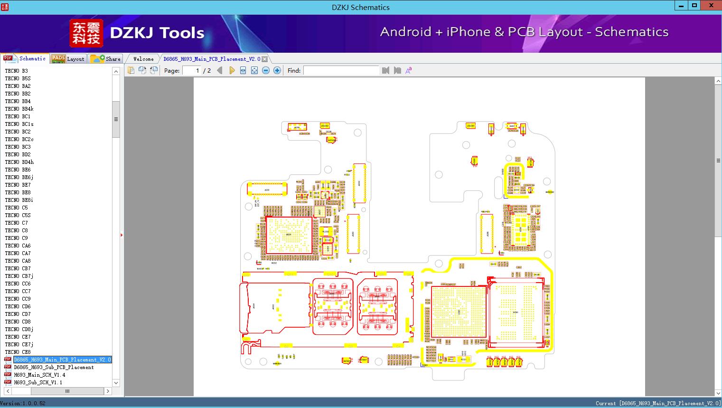Image resolution: width=722 pixels, height=408 pixels.
Task: Click the text size Aa icon
Action: click(408, 70)
